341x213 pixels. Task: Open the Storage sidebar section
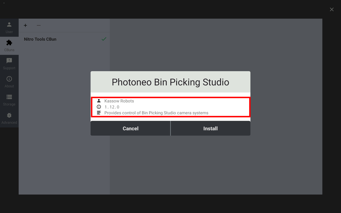coord(9,100)
